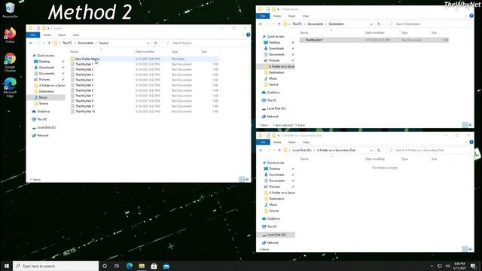Viewport: 482px width, 271px height.
Task: Open recent locations dropdown in Source window
Action: (44, 43)
